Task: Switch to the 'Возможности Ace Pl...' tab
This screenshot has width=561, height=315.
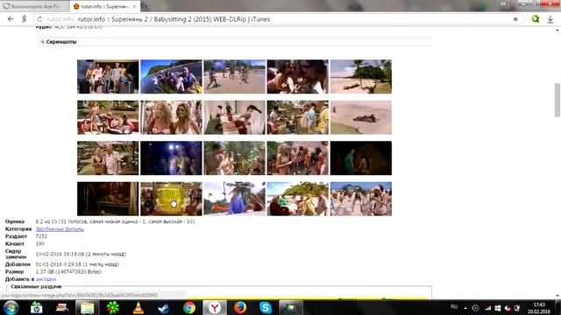Action: (35, 6)
